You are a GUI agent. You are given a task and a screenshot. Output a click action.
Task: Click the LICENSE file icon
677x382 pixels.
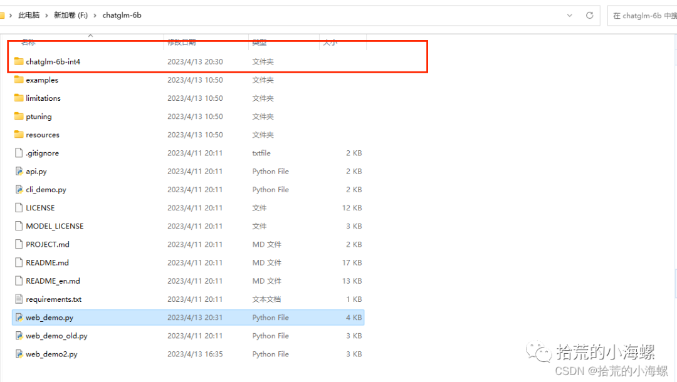[x=19, y=207]
